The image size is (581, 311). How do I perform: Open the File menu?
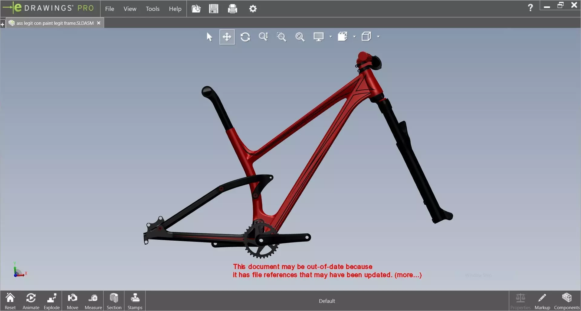110,9
